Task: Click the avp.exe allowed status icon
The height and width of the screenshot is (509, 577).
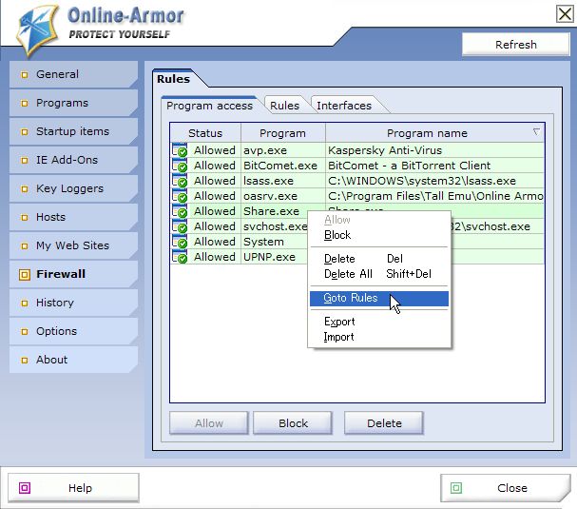Action: click(180, 150)
